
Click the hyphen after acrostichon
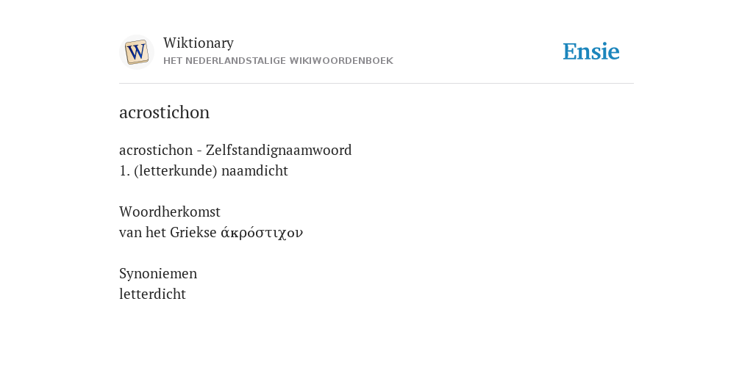(199, 151)
